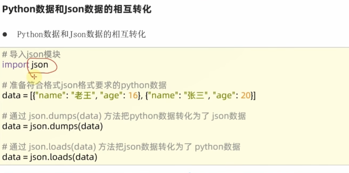Click the "import" keyword
The height and width of the screenshot is (173, 349).
coord(15,65)
